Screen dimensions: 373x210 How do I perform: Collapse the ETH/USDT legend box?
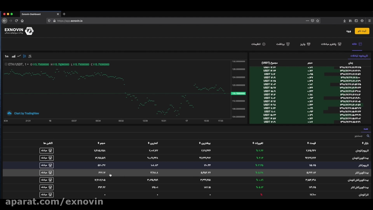point(6,64)
